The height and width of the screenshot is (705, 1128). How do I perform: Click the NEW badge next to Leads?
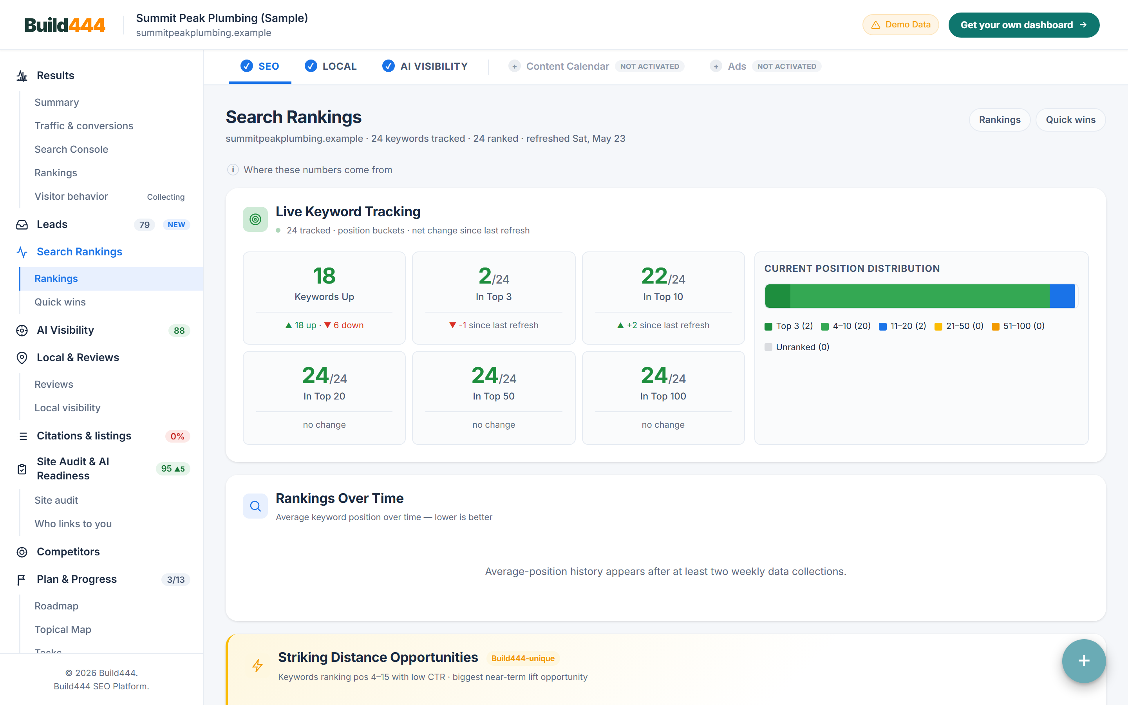(176, 225)
